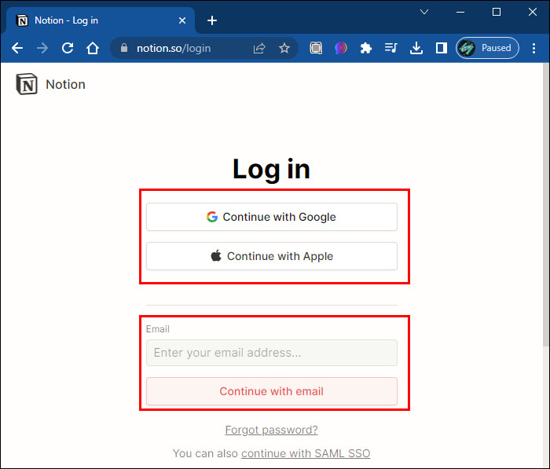Screen dimensions: 550x469
Task: Open the browser home page icon
Action: 93,48
